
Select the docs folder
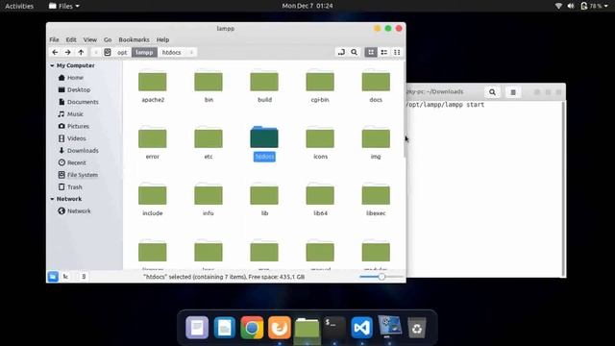(376, 82)
